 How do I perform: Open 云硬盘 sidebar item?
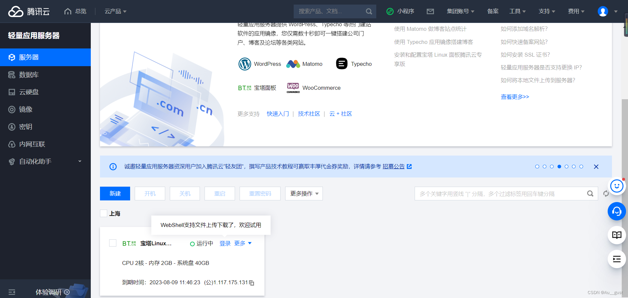click(x=45, y=92)
